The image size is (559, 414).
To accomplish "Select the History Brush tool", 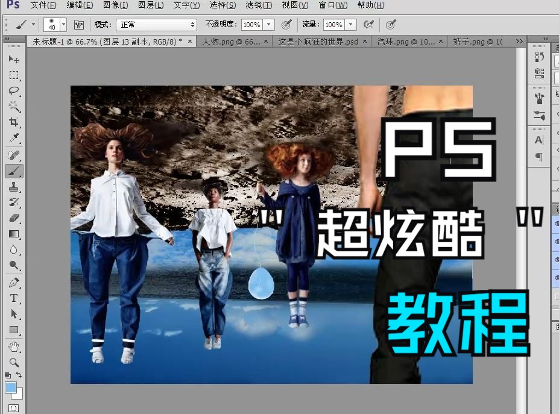I will tap(14, 202).
